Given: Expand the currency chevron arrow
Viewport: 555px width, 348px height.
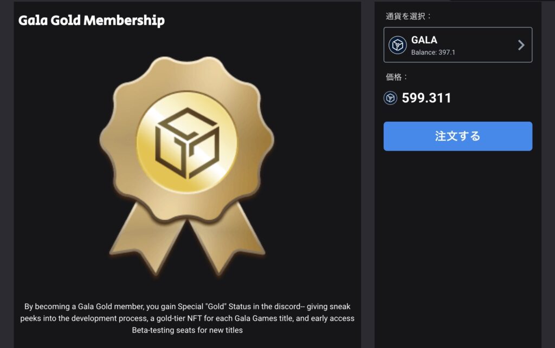Looking at the screenshot, I should pos(521,45).
